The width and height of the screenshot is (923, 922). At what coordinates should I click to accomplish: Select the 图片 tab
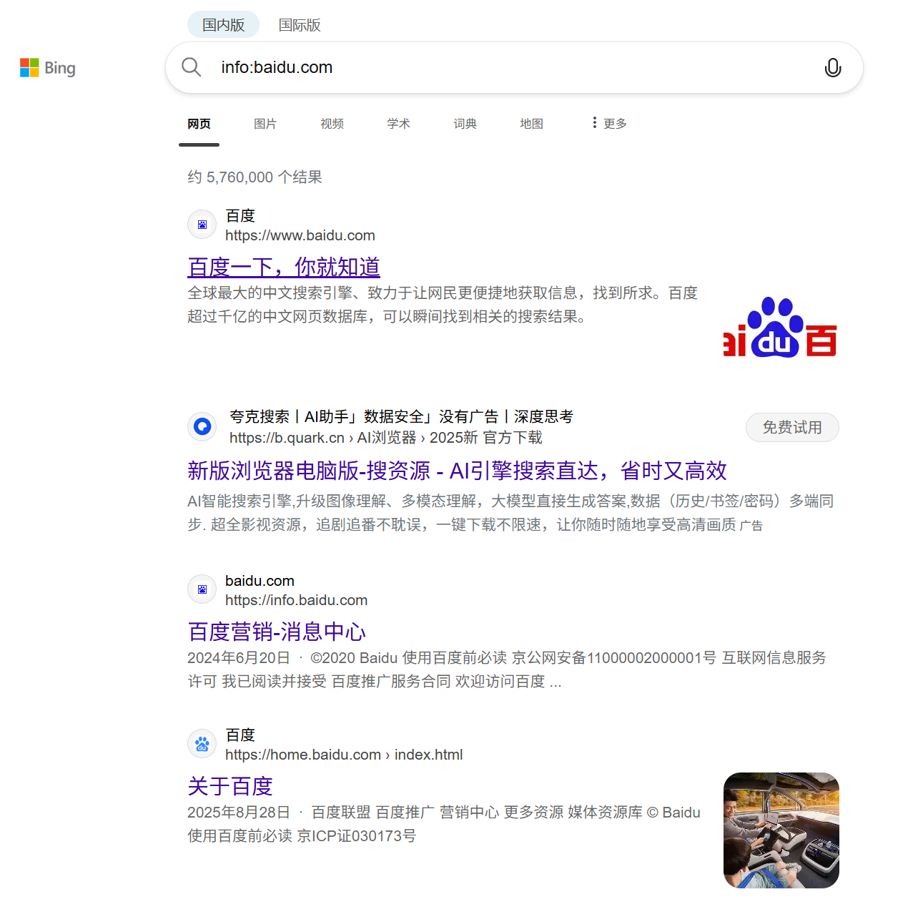pos(265,124)
